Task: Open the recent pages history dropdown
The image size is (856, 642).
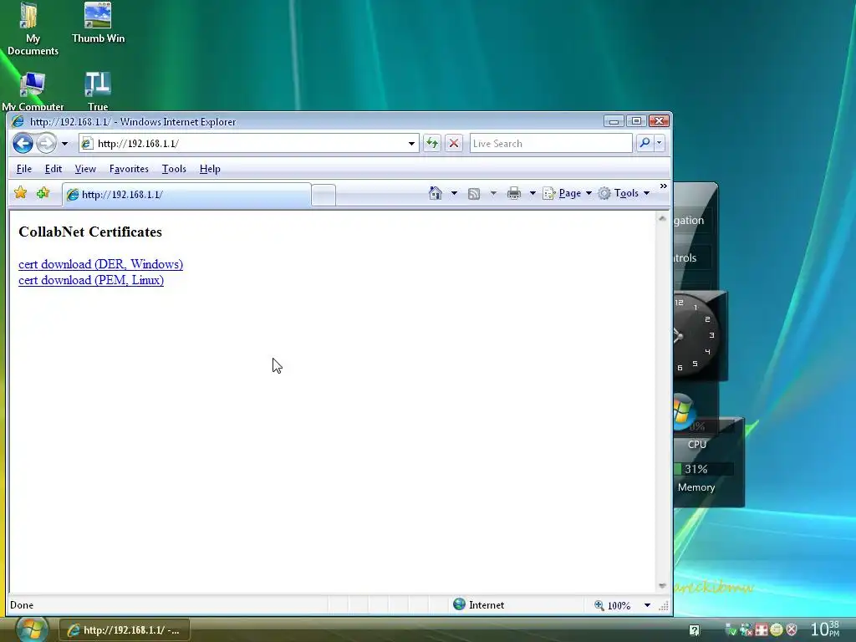Action: (x=64, y=144)
